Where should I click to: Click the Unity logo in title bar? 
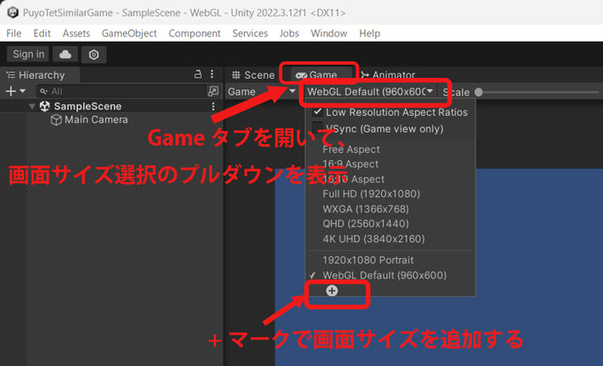pos(12,12)
